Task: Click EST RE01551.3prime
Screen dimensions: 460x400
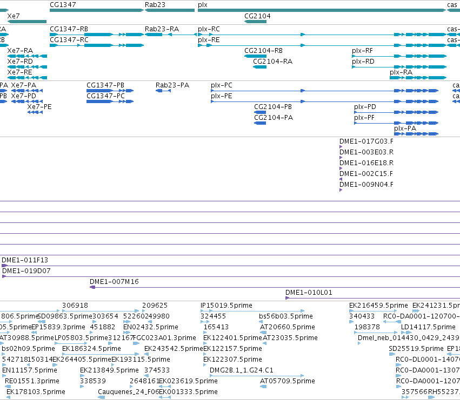Action: point(8,387)
